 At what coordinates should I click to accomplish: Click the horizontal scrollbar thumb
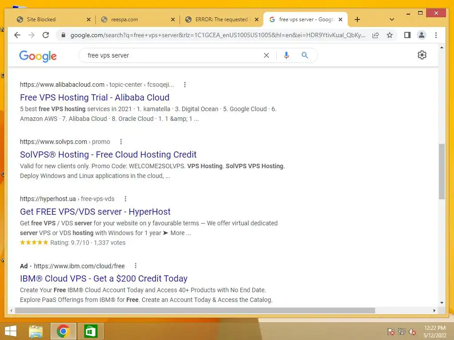195,310
